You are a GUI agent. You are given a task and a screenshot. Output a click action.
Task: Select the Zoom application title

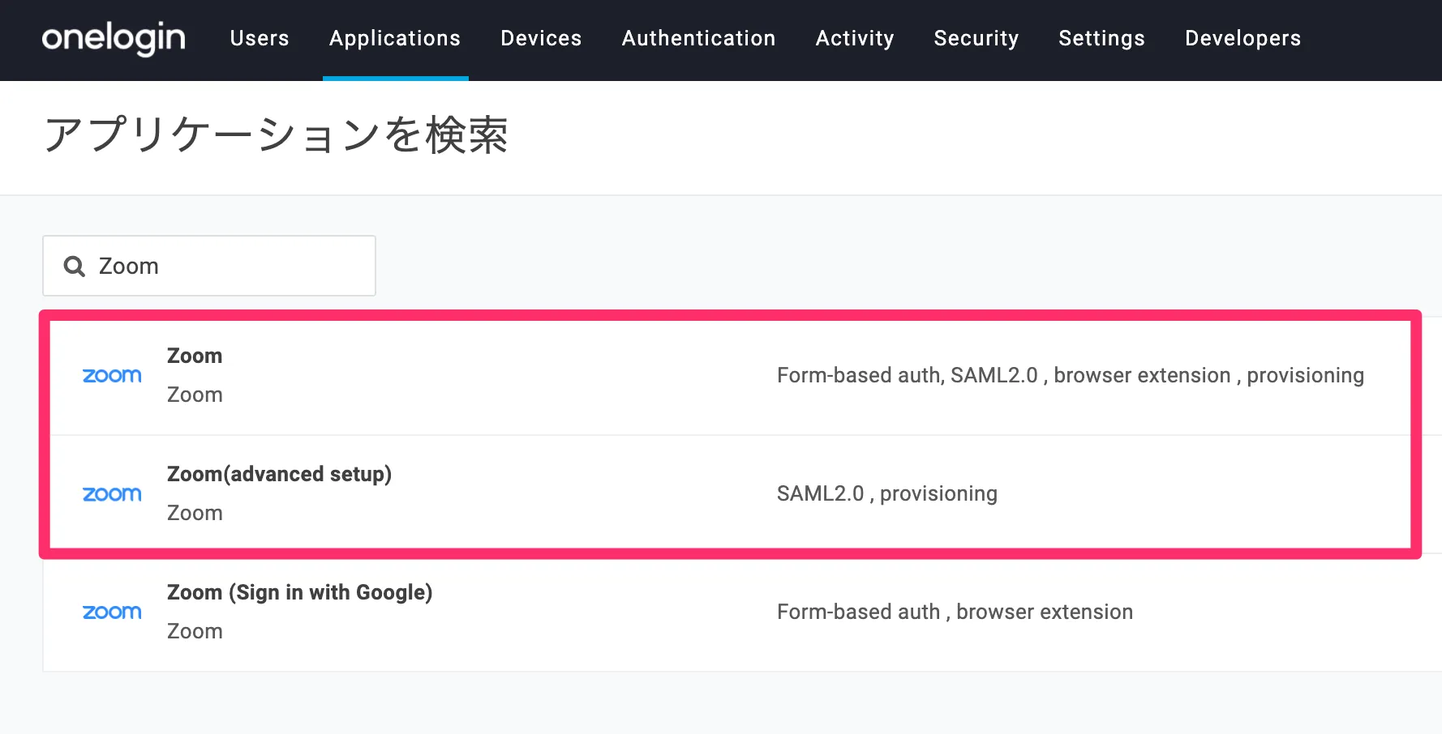click(x=195, y=356)
